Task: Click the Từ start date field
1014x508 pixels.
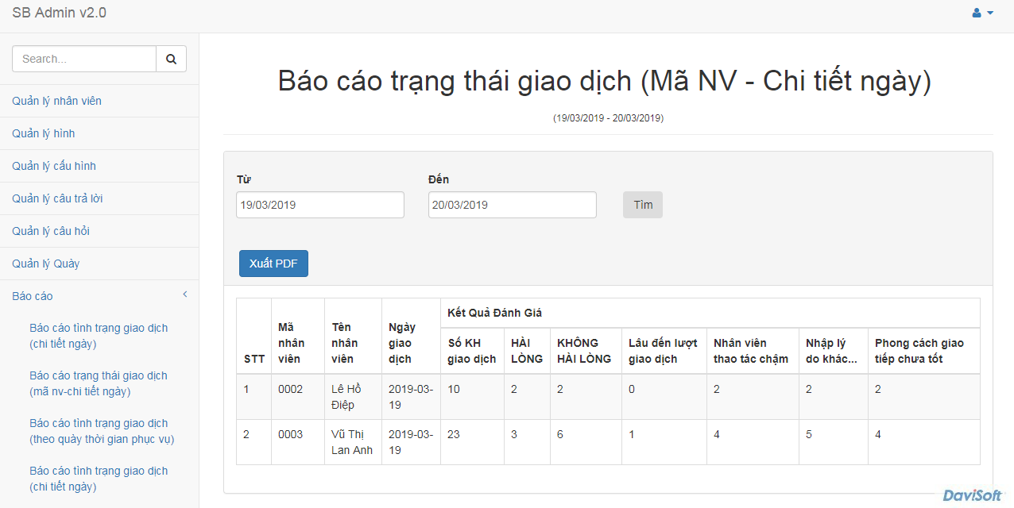Action: (320, 205)
